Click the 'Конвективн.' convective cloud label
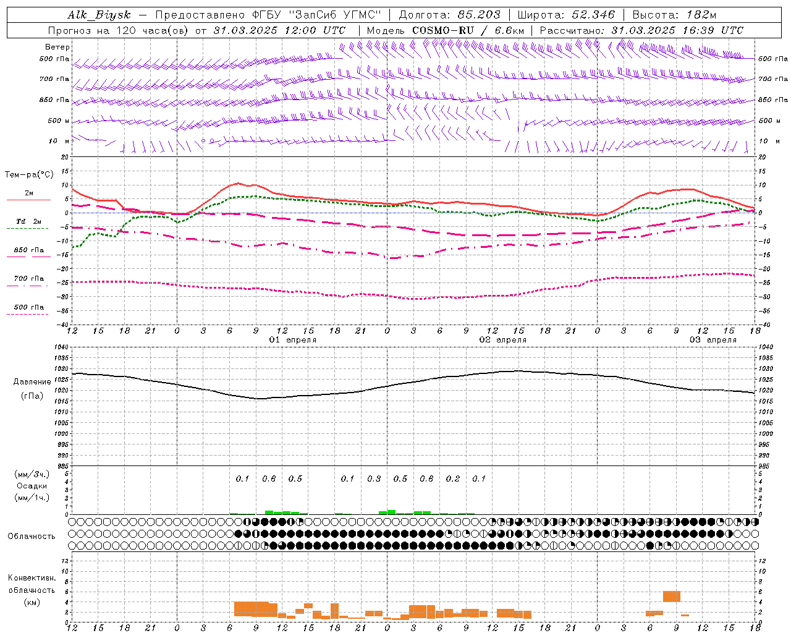 pyautogui.click(x=32, y=578)
